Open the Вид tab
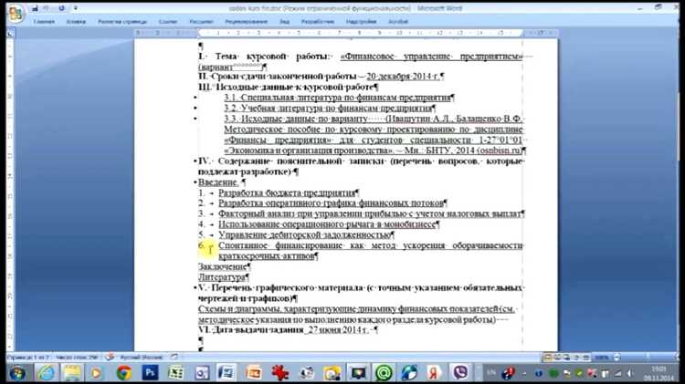 (x=284, y=21)
